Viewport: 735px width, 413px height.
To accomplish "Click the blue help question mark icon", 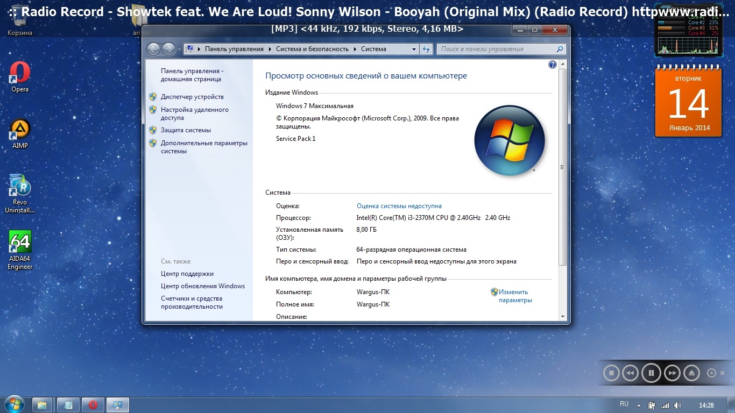I will click(552, 65).
